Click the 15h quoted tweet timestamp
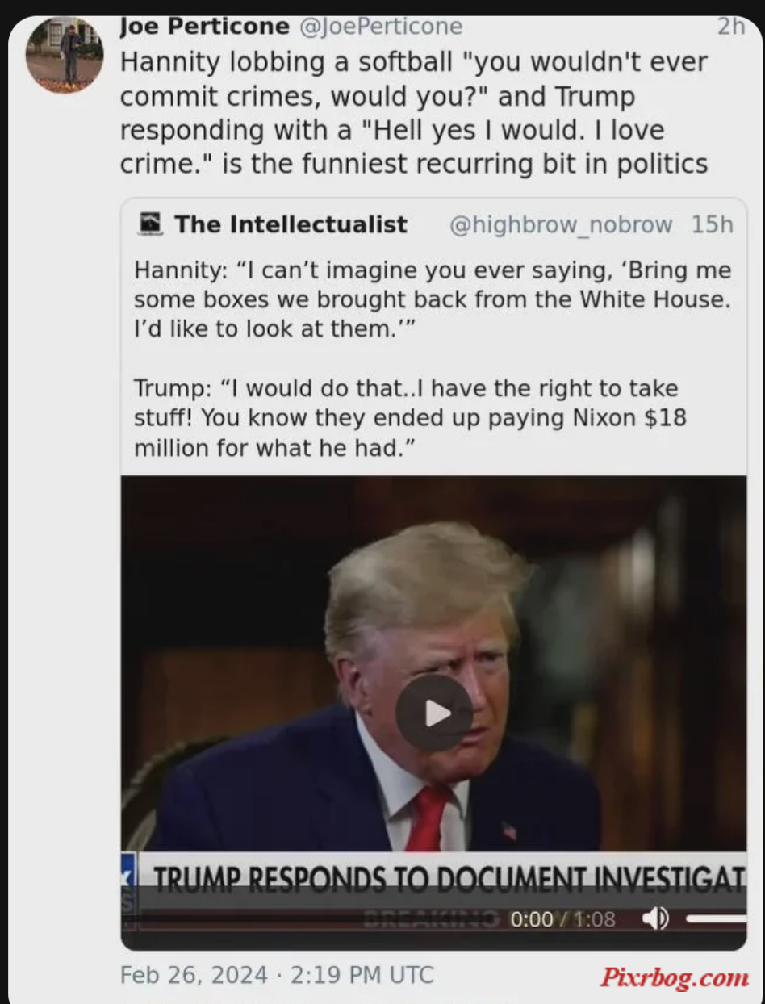 click(x=713, y=224)
